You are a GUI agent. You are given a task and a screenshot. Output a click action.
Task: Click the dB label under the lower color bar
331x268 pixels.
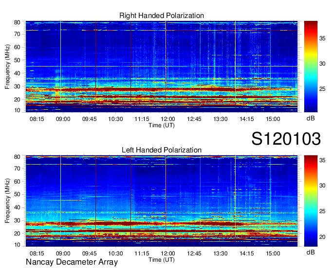tap(311, 252)
